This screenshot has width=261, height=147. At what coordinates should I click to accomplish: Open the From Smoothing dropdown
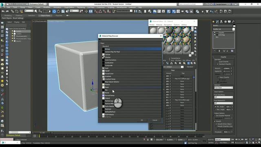pyautogui.click(x=223, y=97)
